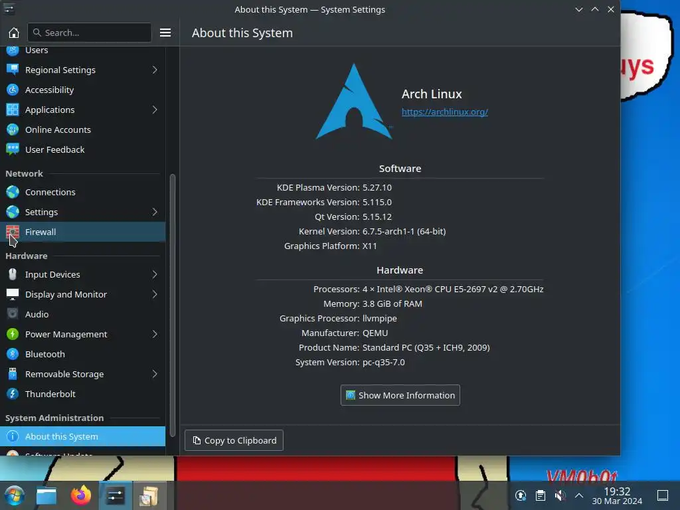This screenshot has height=510, width=680.
Task: Open the hamburger menu beside search
Action: tap(165, 33)
